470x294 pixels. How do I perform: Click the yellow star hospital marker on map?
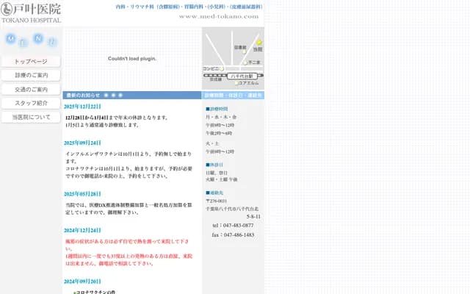(x=259, y=43)
